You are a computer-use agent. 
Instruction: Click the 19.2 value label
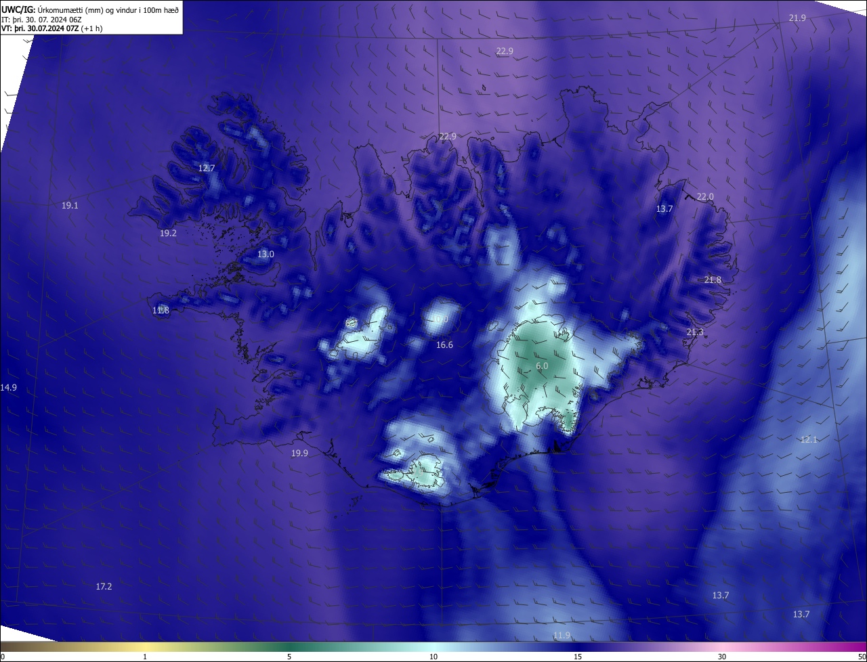[x=168, y=233]
